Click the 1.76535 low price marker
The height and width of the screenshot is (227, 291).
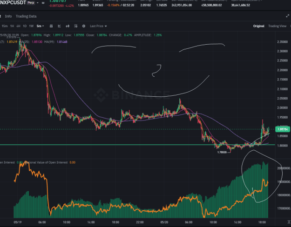222,152
